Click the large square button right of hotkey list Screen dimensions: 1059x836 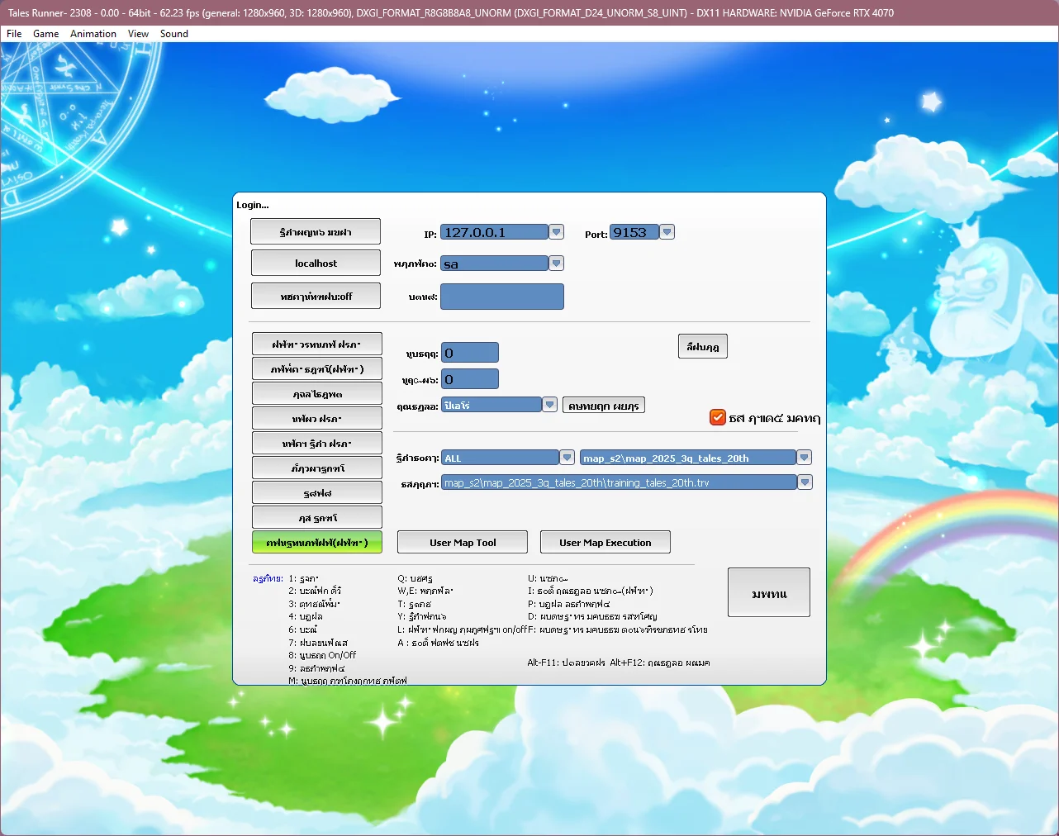(769, 592)
